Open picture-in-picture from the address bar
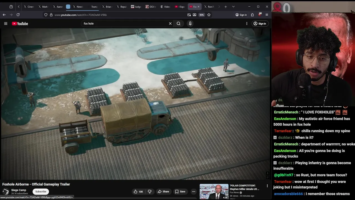355x200 pixels. point(189,15)
